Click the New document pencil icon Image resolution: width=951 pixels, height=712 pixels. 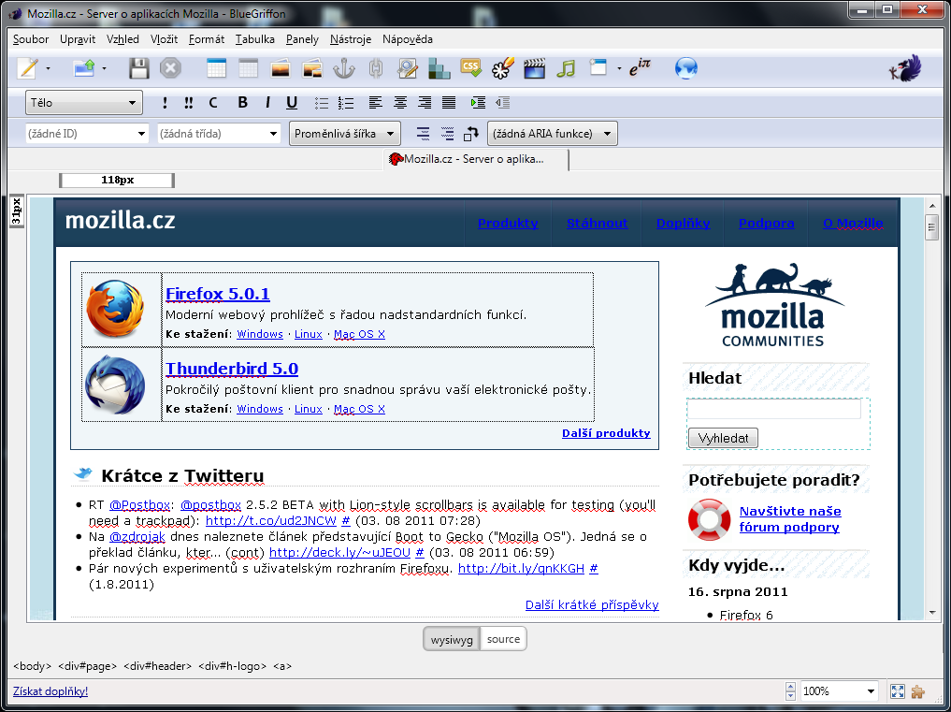27,68
